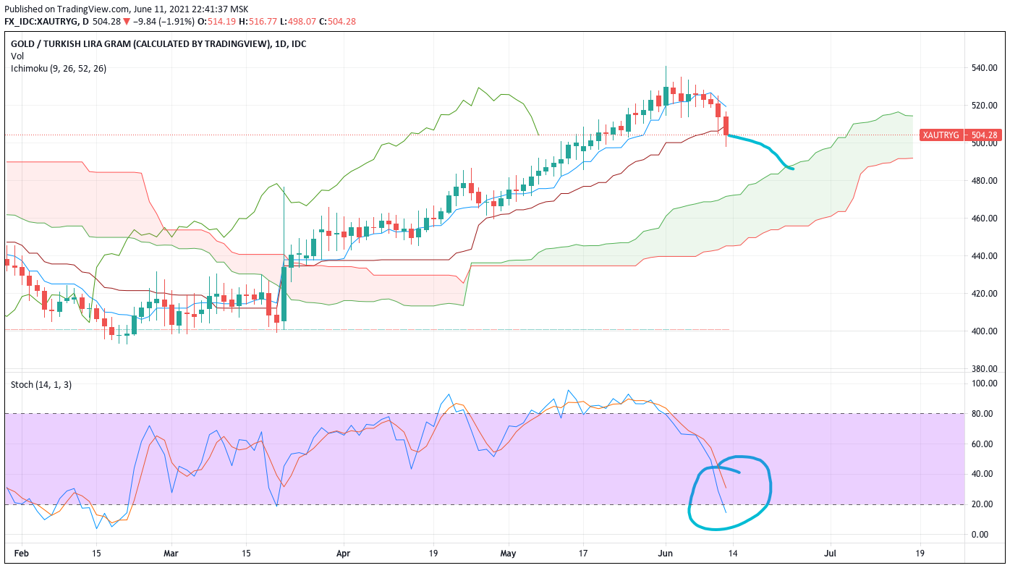
Task: Click the 100.00 Stoch axis label
Action: click(x=985, y=383)
